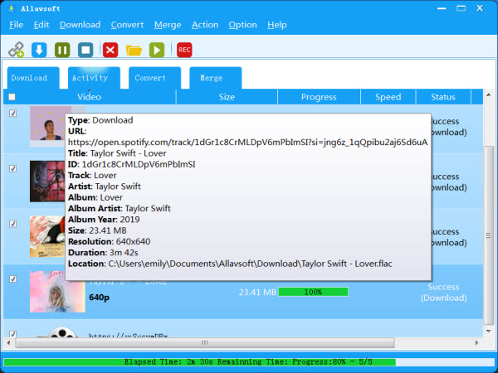Open the Edit menu

[41, 25]
